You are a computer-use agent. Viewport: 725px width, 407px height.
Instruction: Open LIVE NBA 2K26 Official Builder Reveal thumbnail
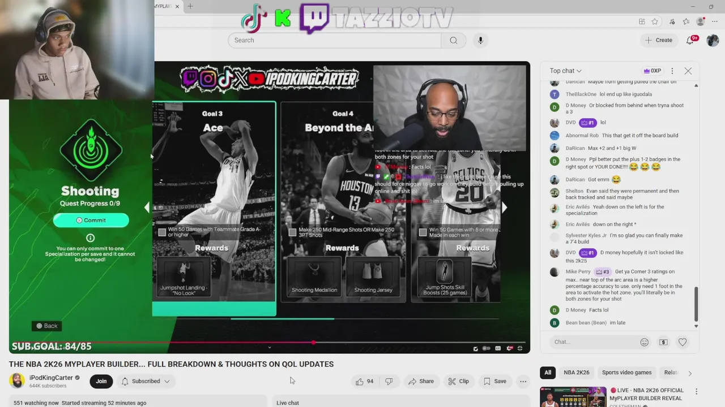pos(573,397)
